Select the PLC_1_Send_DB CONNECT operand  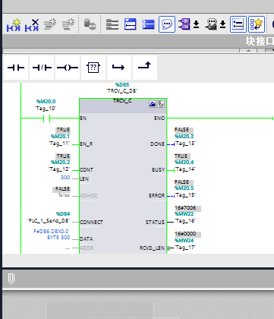point(49,221)
